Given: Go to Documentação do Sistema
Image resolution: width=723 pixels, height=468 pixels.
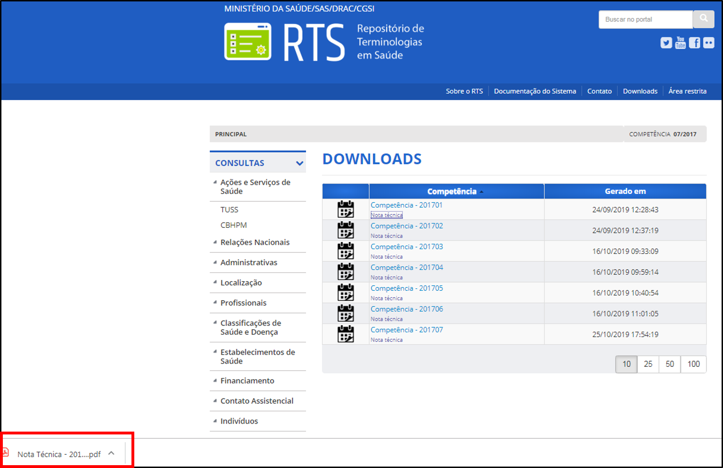Looking at the screenshot, I should pyautogui.click(x=535, y=91).
